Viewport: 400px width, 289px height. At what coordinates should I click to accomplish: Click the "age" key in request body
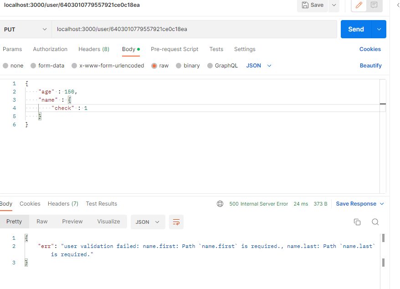click(x=46, y=92)
